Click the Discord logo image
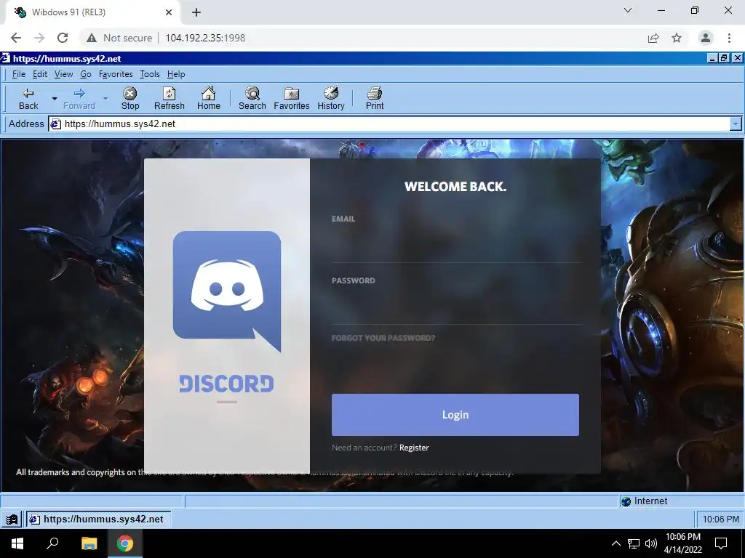Screen dimensions: 745x558 pos(227,291)
